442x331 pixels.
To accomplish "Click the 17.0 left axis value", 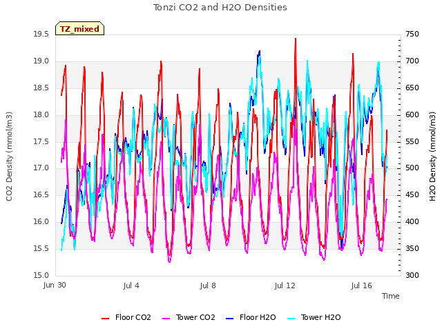I will pos(41,168).
